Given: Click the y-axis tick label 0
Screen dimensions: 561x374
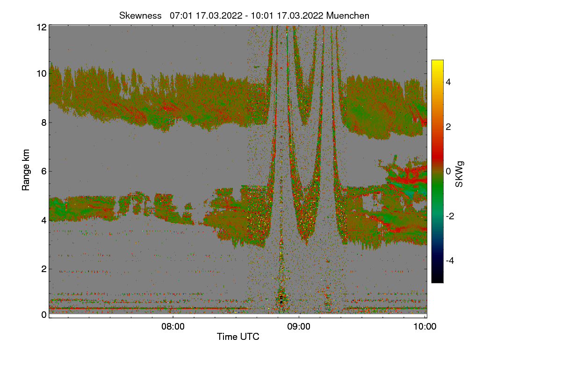Looking at the screenshot, I should 44,315.
